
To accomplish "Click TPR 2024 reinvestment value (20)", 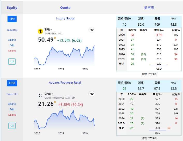I will click(143, 54).
